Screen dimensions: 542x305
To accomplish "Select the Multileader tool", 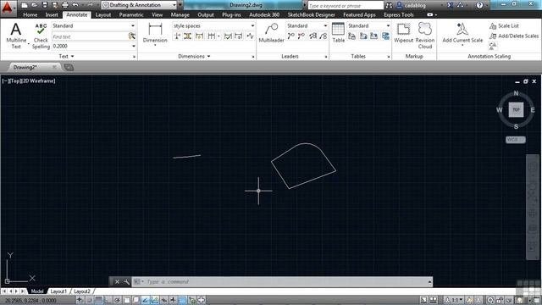I will point(271,33).
